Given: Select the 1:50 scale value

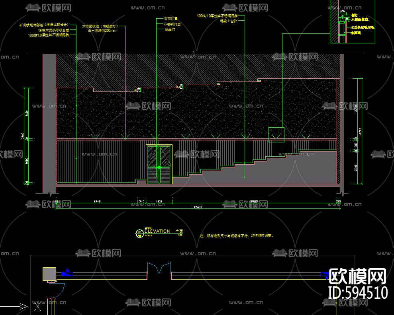Looking at the screenshot, I should pyautogui.click(x=180, y=235).
